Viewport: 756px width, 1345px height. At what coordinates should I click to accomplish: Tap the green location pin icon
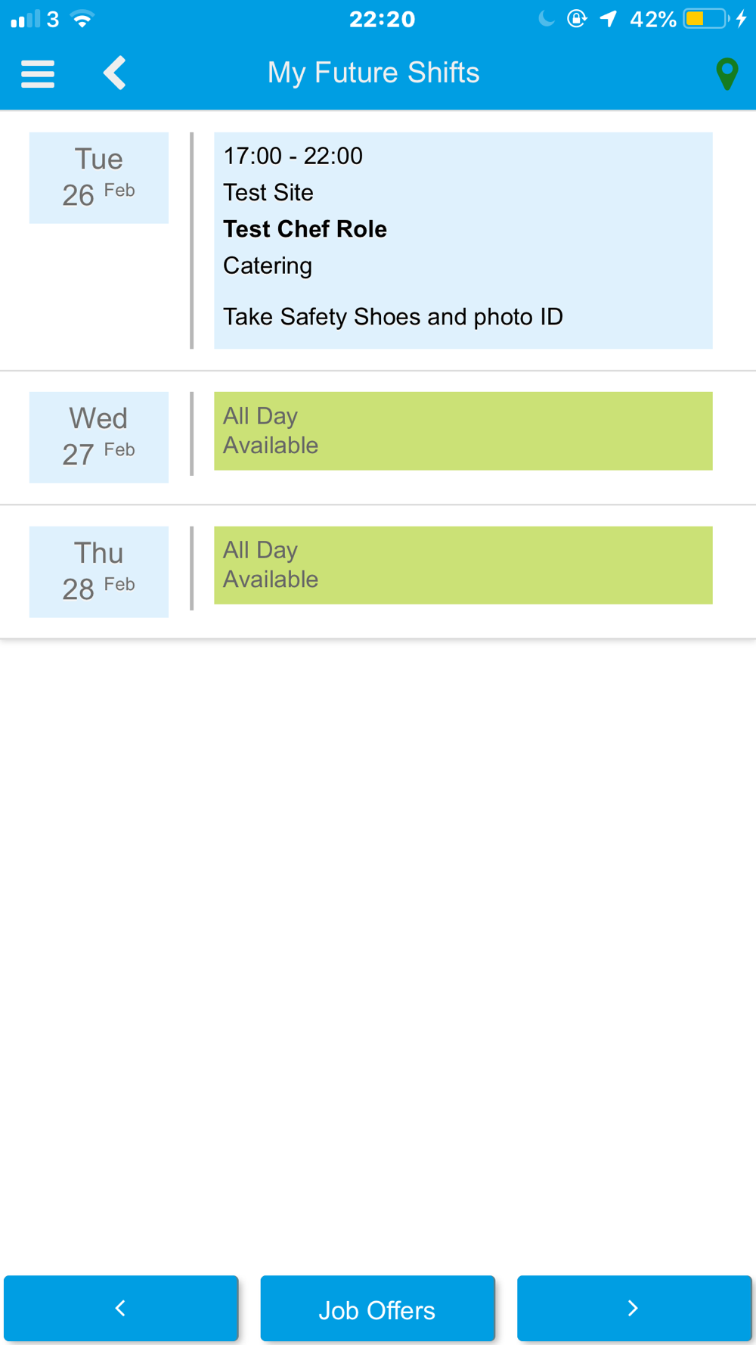point(727,73)
